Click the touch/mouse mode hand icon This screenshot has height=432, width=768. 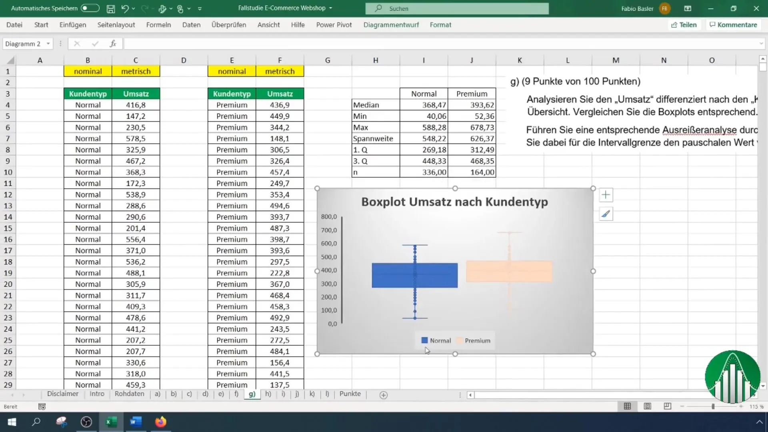coord(180,8)
